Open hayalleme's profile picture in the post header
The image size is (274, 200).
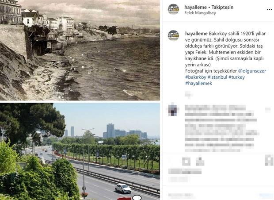(173, 9)
